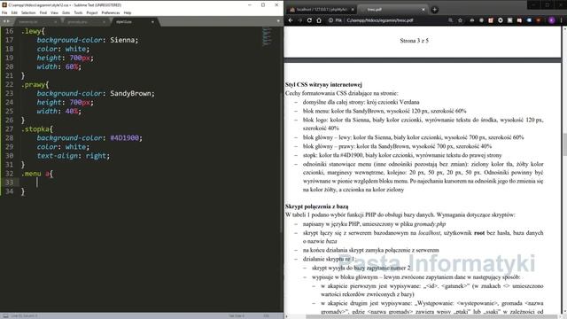Viewport: 567px width, 319px height.
Task: Open a new browser tab
Action: click(x=434, y=10)
